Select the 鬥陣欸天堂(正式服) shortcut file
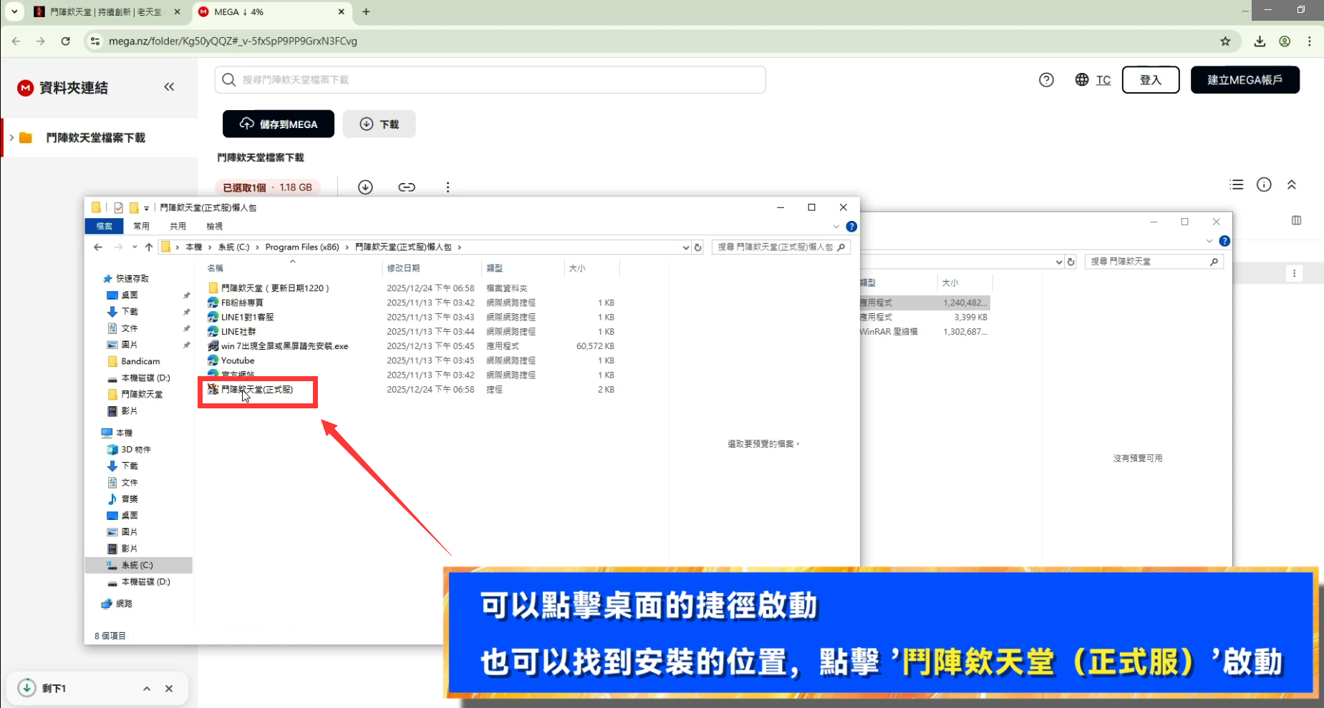 256,390
